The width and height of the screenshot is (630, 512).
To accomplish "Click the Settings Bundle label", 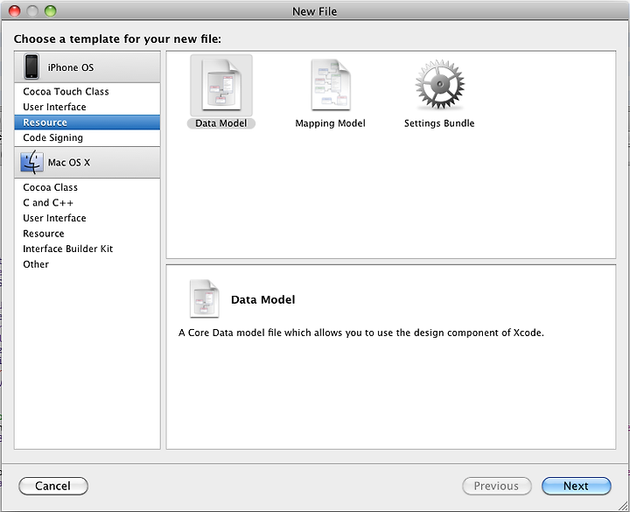I will pyautogui.click(x=439, y=123).
